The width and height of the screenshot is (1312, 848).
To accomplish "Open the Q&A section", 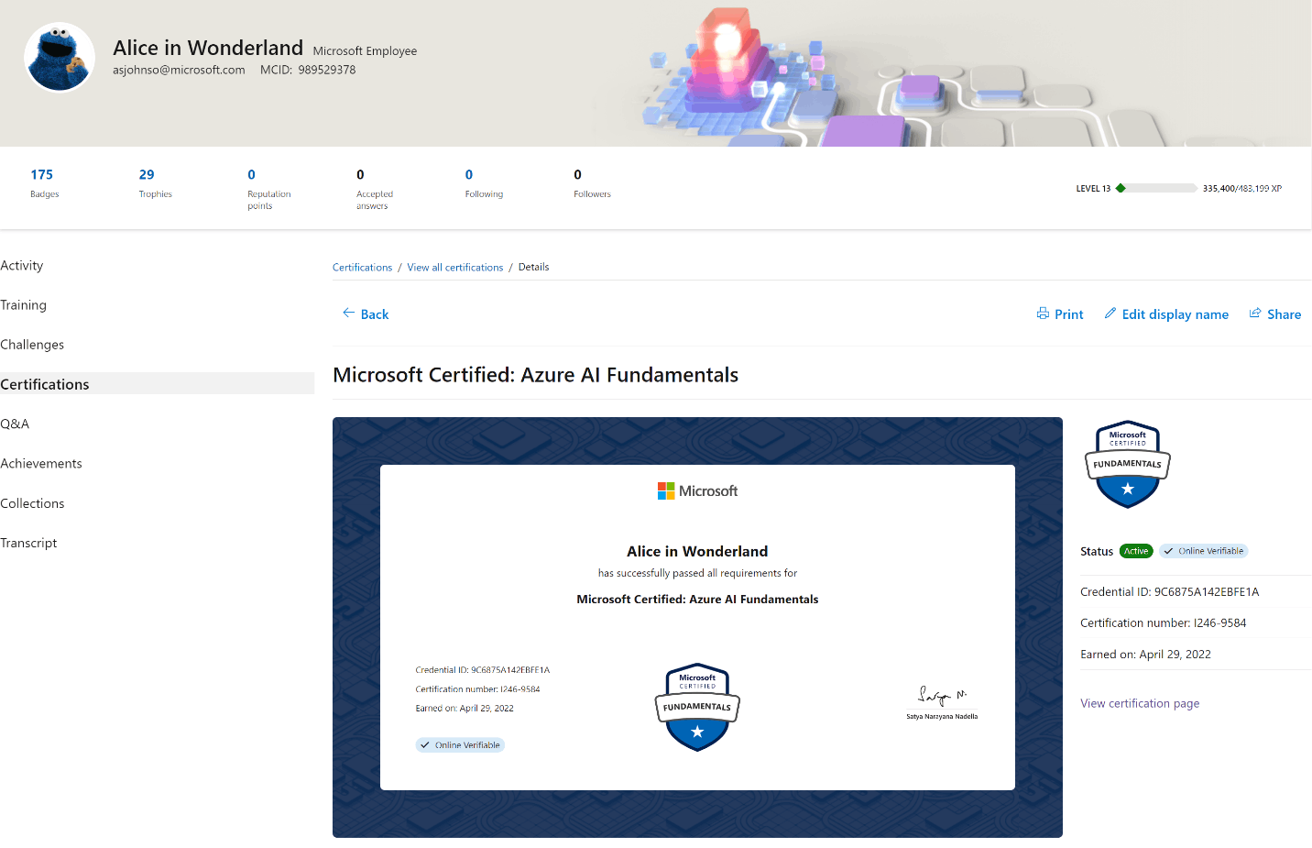I will click(x=15, y=424).
